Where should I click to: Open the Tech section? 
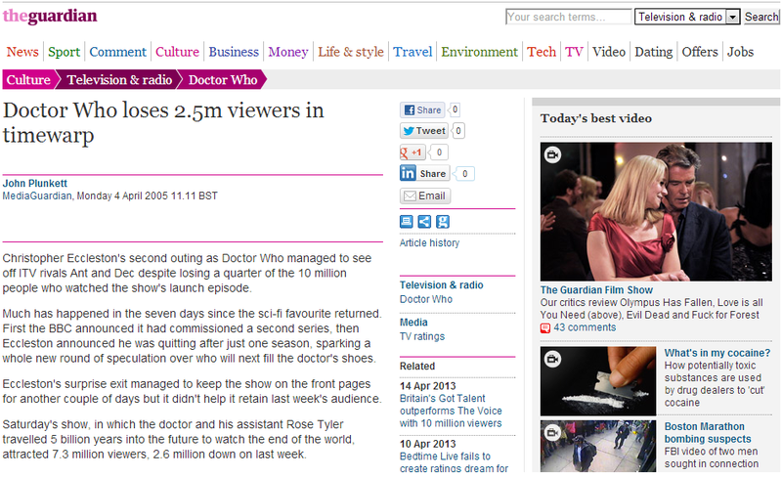pos(542,52)
